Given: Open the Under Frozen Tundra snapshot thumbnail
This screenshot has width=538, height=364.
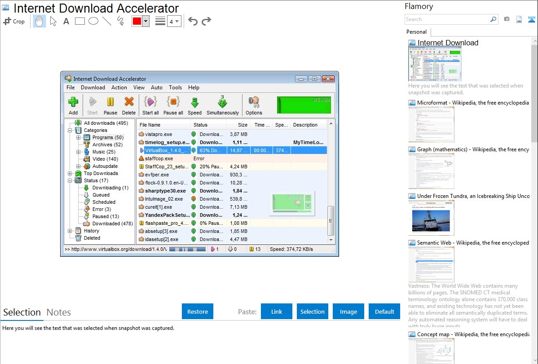Looking at the screenshot, I should tap(431, 218).
